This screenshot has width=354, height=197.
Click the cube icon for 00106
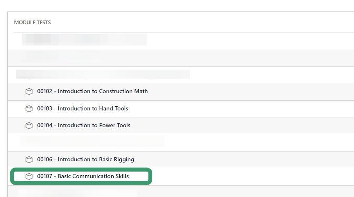click(x=29, y=160)
